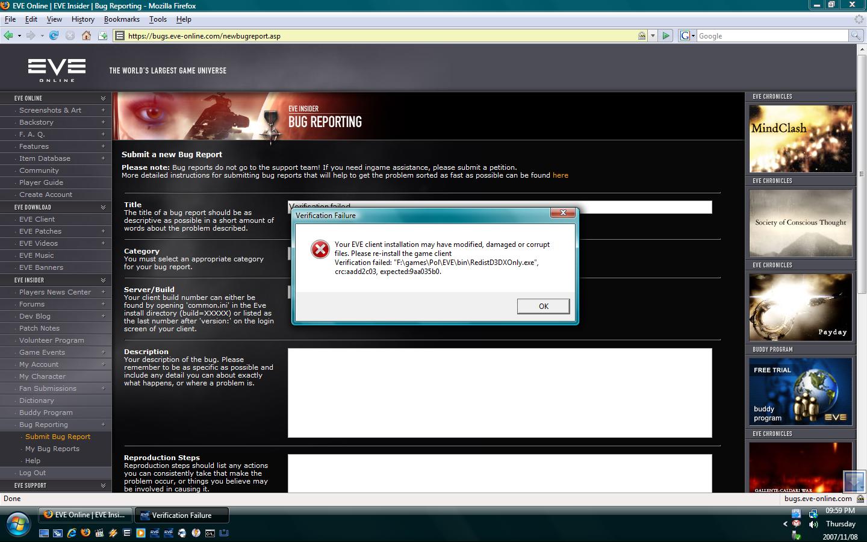Show hidden tray icons with the chevron

(785, 524)
